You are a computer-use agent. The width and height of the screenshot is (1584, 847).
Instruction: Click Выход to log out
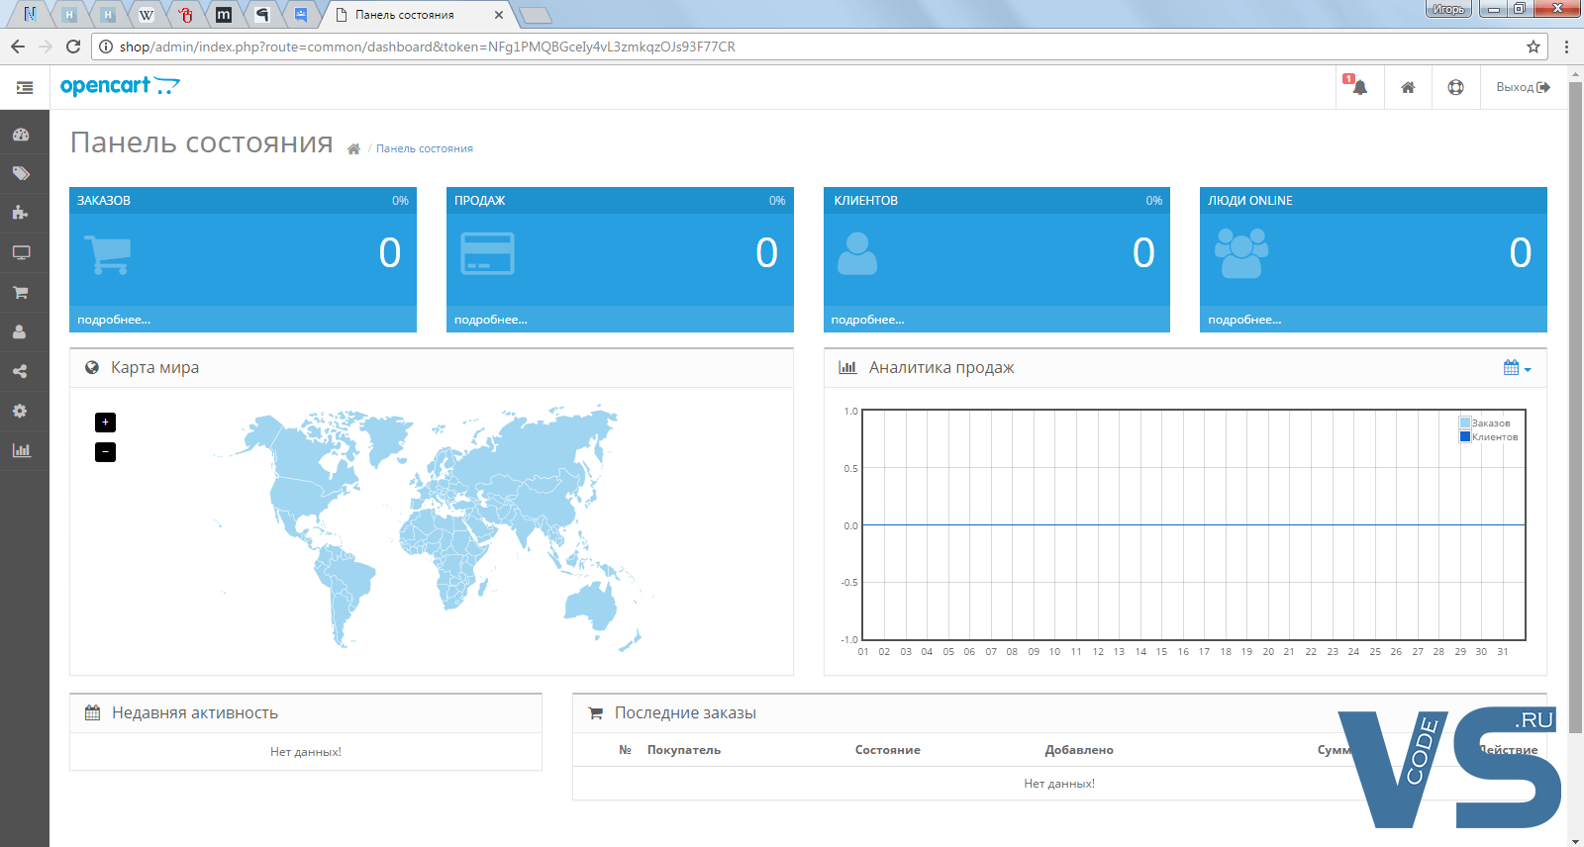coord(1523,87)
